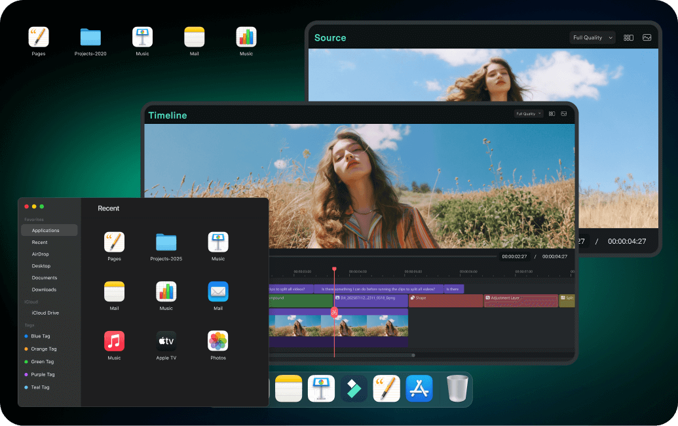Click duration 00:00:04:27 in the Source window
Viewport: 678px width, 426px height.
point(627,241)
